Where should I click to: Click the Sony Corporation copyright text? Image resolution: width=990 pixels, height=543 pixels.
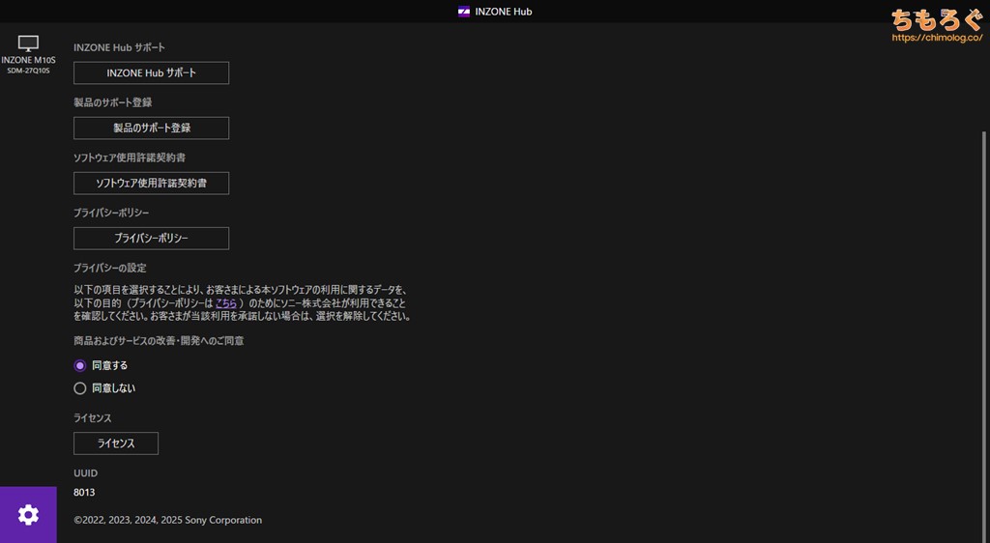click(168, 521)
